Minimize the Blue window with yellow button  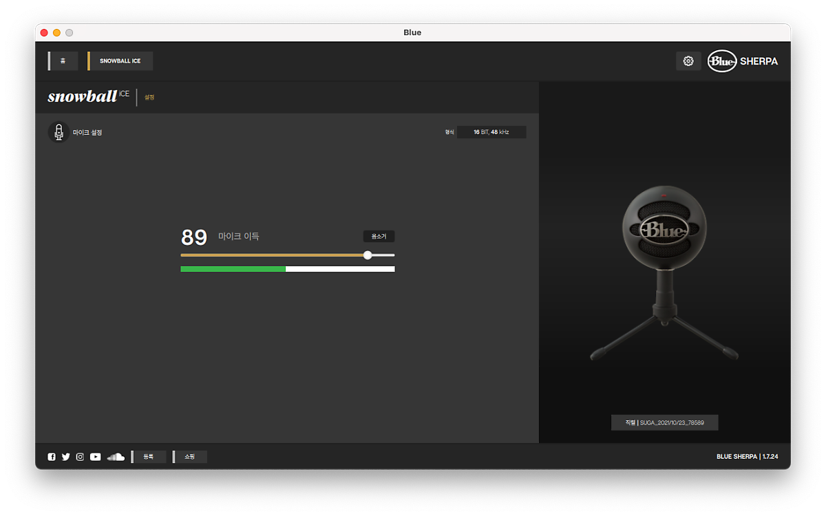pyautogui.click(x=56, y=32)
